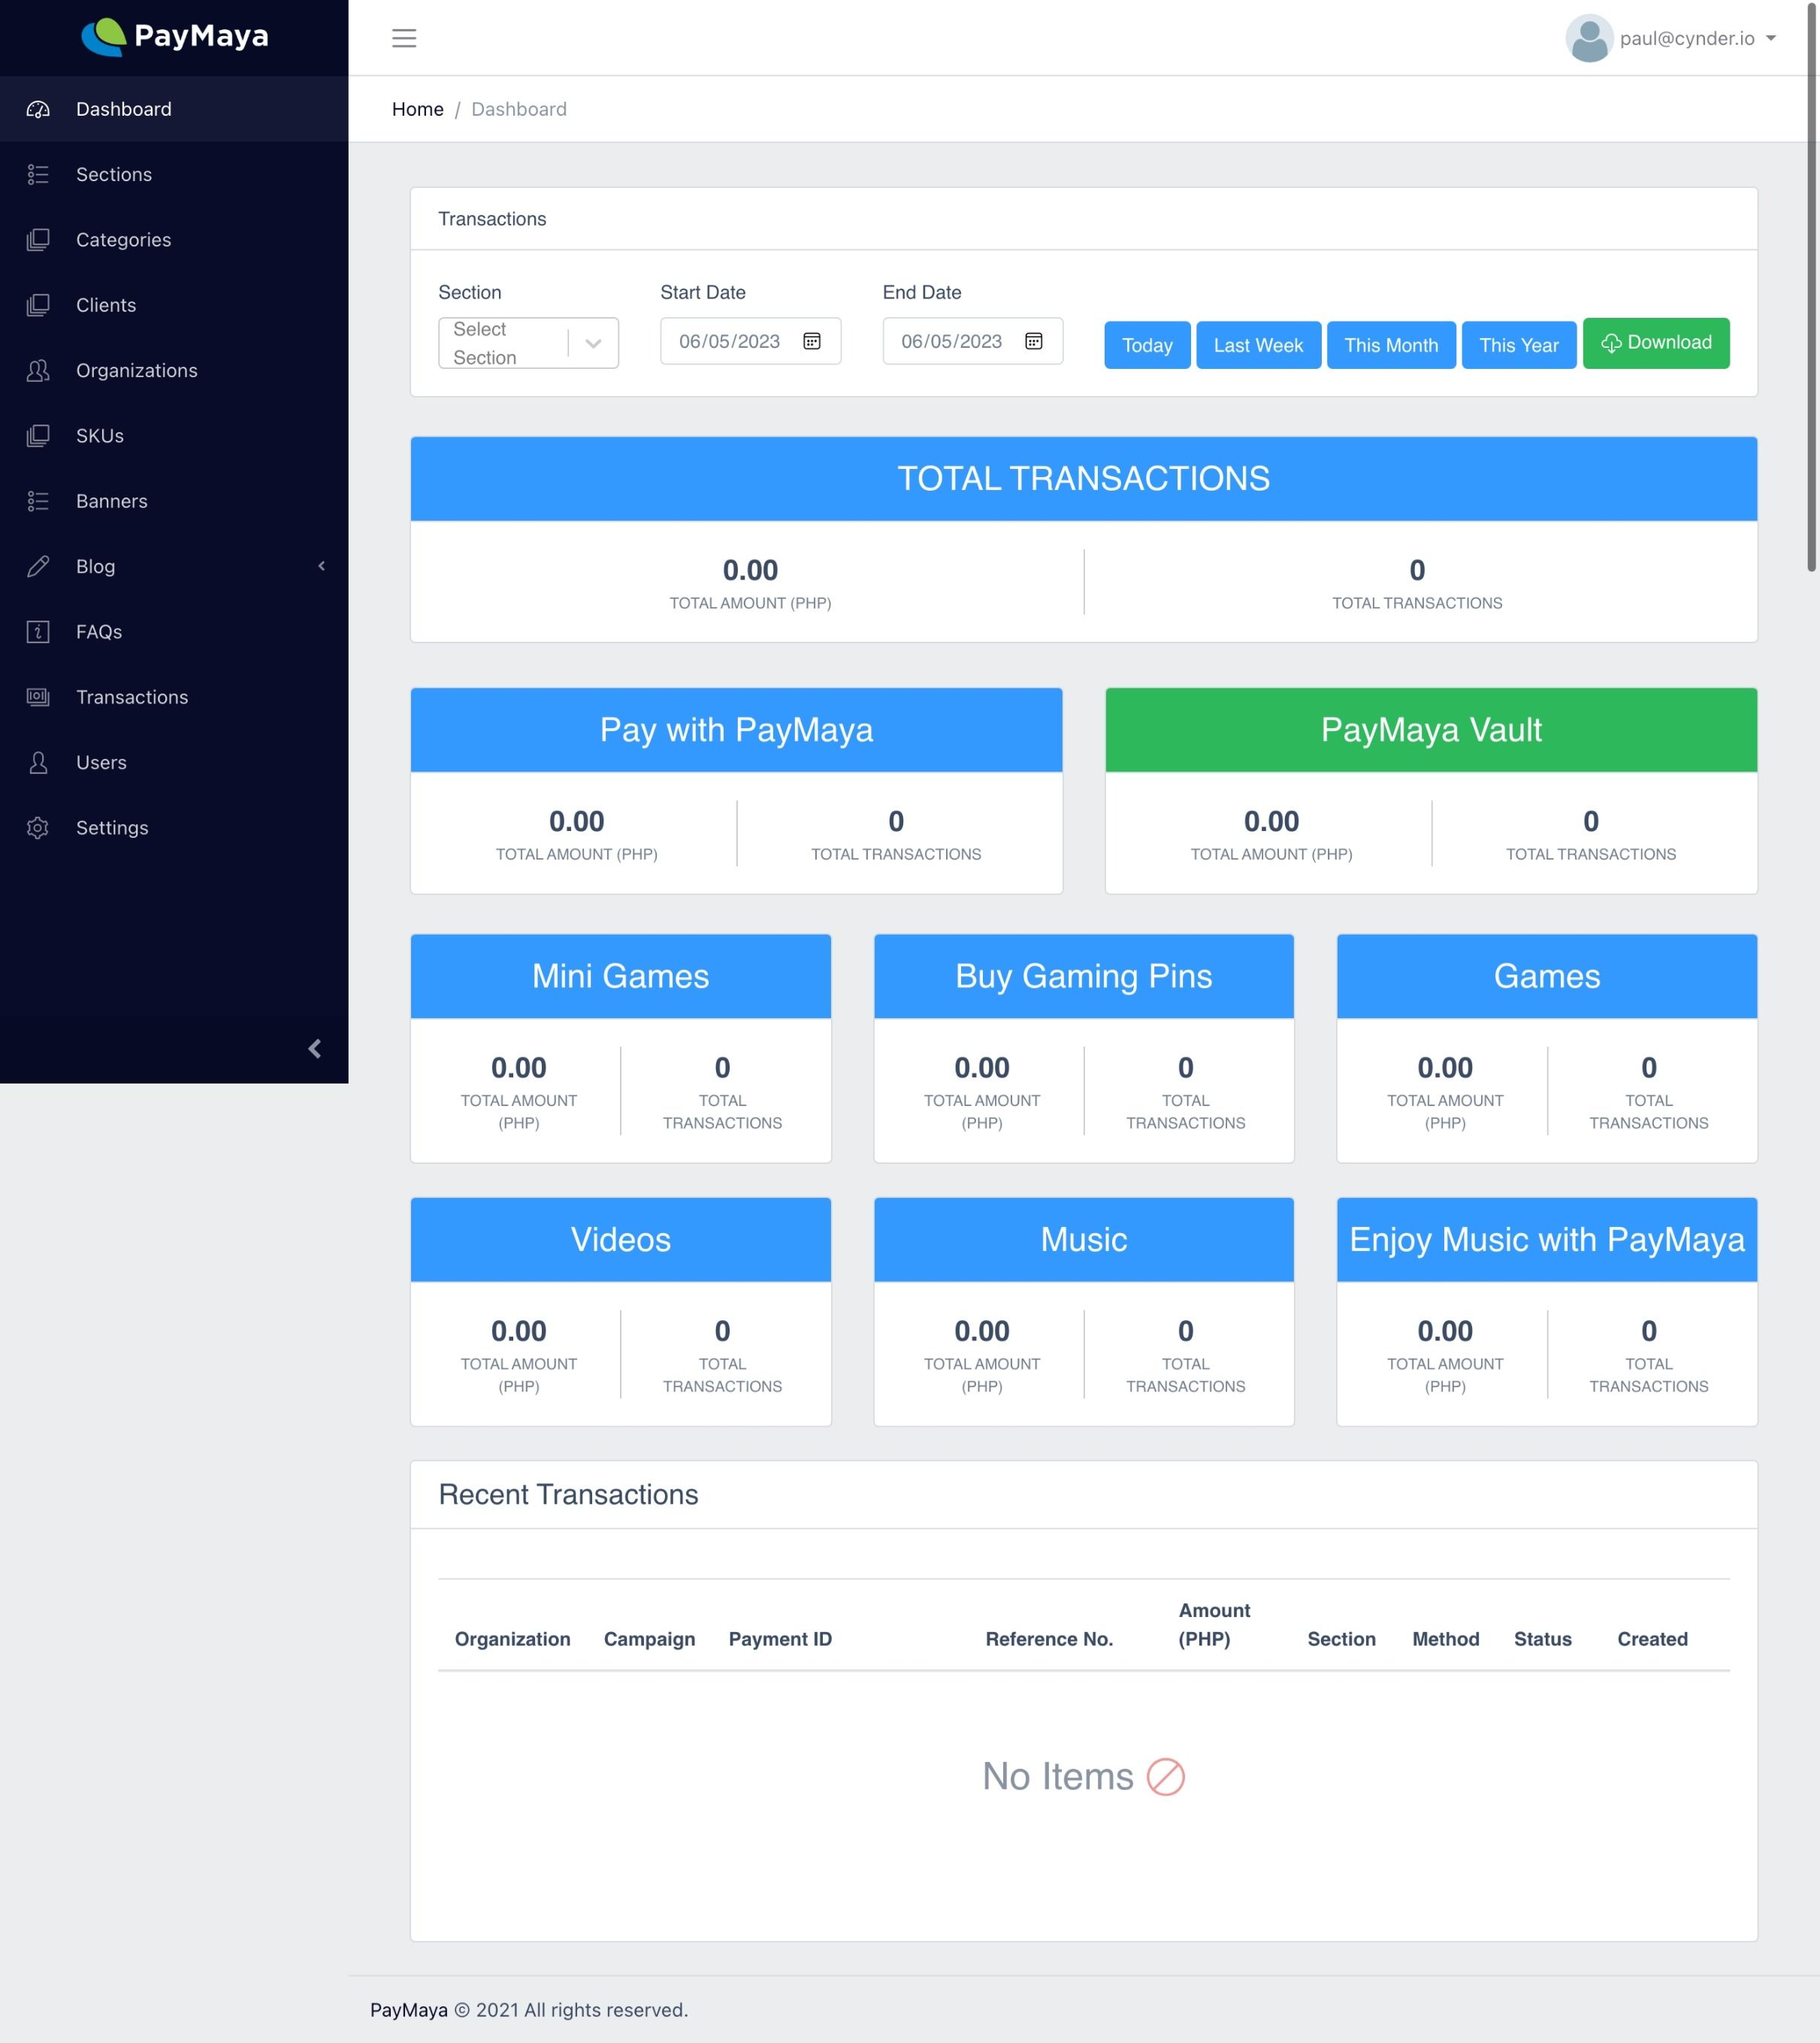Click the user avatar icon
Viewport: 1820px width, 2043px height.
click(x=1589, y=38)
